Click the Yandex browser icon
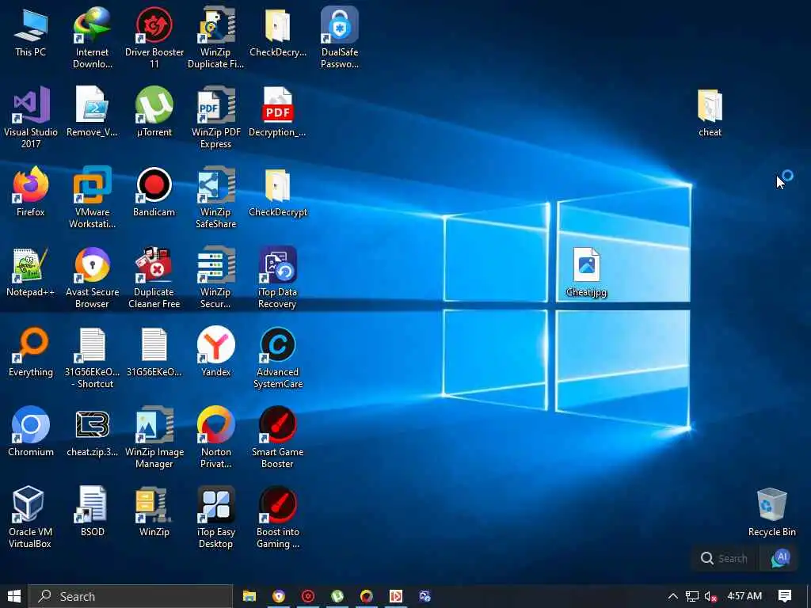811x608 pixels. click(x=215, y=345)
